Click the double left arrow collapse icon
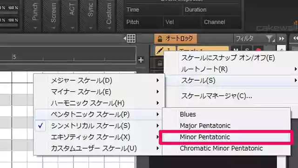The image size is (298, 168). (295, 38)
